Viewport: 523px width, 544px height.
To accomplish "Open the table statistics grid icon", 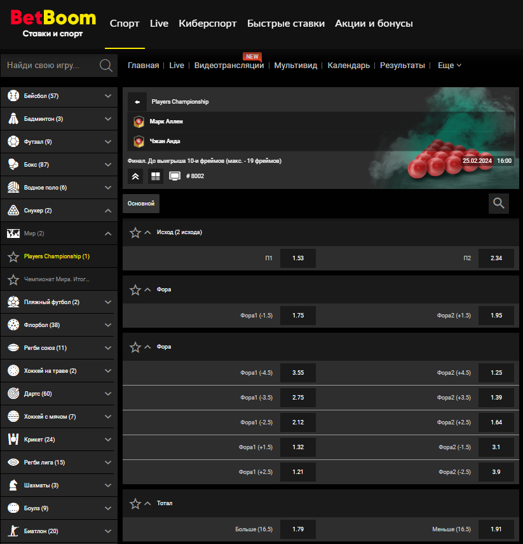I will [156, 176].
